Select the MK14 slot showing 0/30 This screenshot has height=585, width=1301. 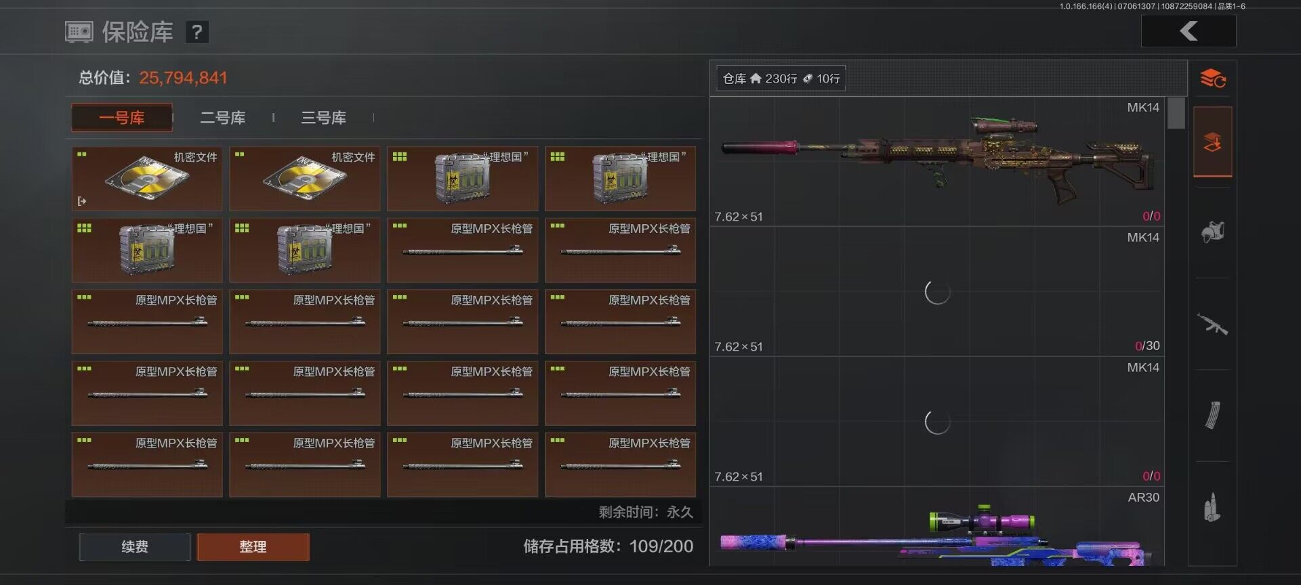tap(937, 291)
